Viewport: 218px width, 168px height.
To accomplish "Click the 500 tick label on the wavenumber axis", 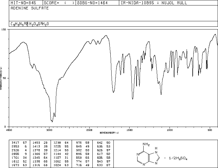I will (210, 130).
